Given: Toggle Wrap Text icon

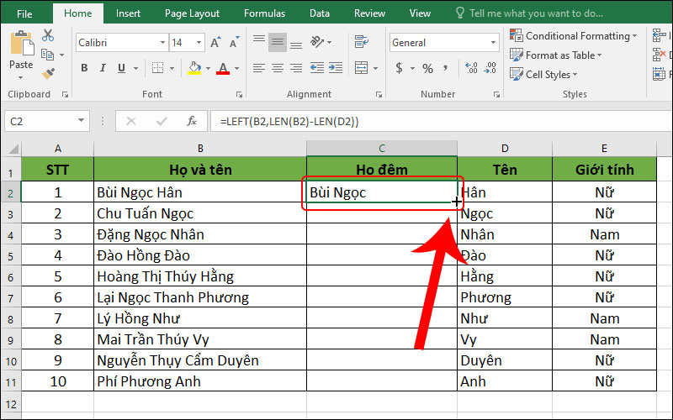Looking at the screenshot, I should pos(362,42).
